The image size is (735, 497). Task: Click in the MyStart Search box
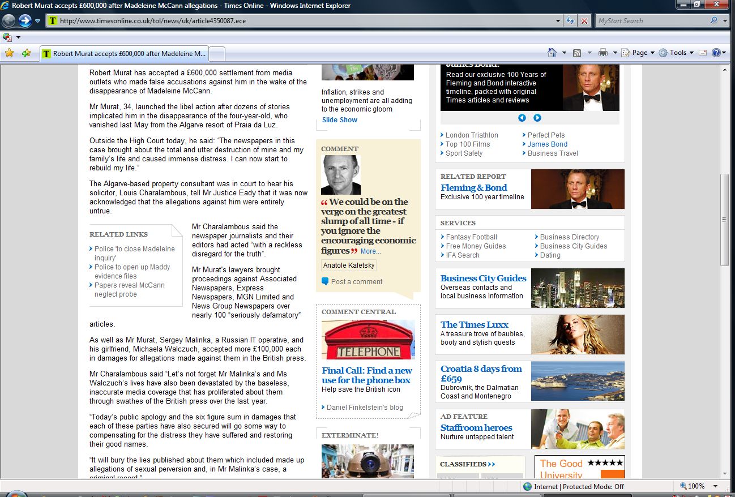pos(651,21)
